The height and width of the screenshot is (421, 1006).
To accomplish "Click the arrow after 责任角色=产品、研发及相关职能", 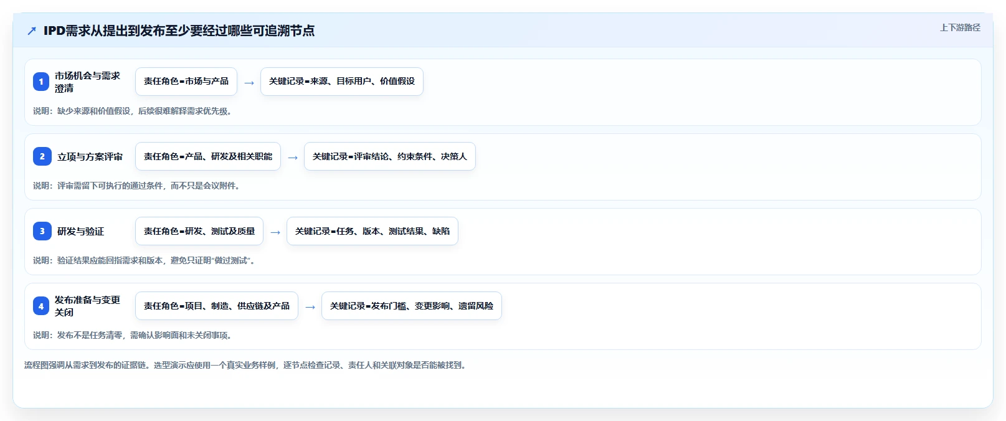I will pyautogui.click(x=293, y=157).
